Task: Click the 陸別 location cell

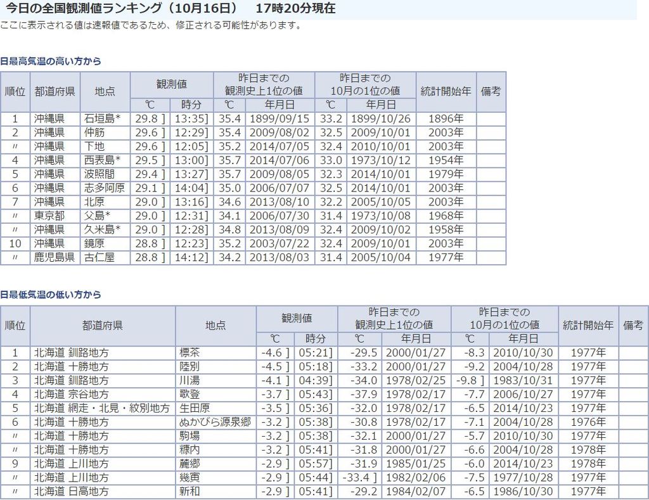Action: coord(190,366)
